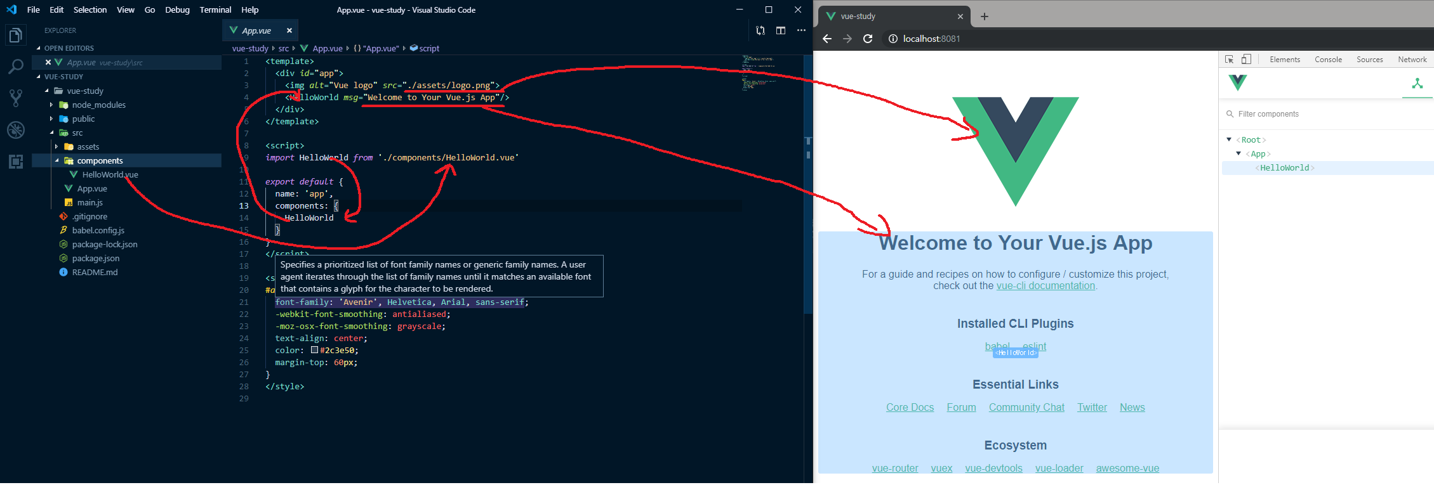The height and width of the screenshot is (485, 1434).
Task: Open the Help menu
Action: pos(250,10)
